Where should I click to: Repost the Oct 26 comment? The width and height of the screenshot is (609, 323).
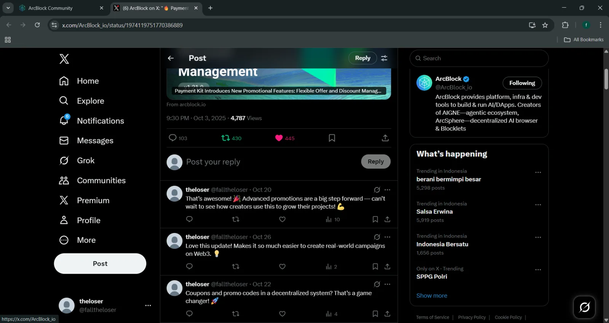[x=236, y=266]
